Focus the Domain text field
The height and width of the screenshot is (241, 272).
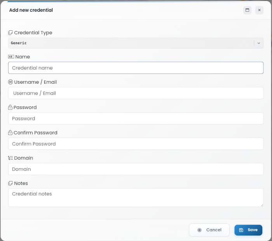(x=136, y=169)
